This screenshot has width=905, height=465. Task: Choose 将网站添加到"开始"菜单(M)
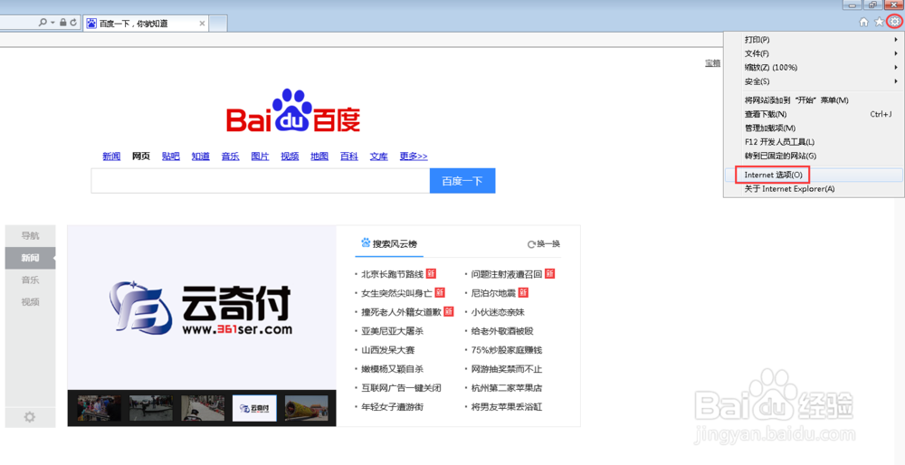coord(814,100)
